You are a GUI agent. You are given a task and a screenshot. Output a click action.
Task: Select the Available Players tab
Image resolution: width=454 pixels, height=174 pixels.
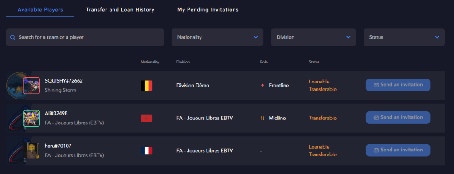click(40, 10)
